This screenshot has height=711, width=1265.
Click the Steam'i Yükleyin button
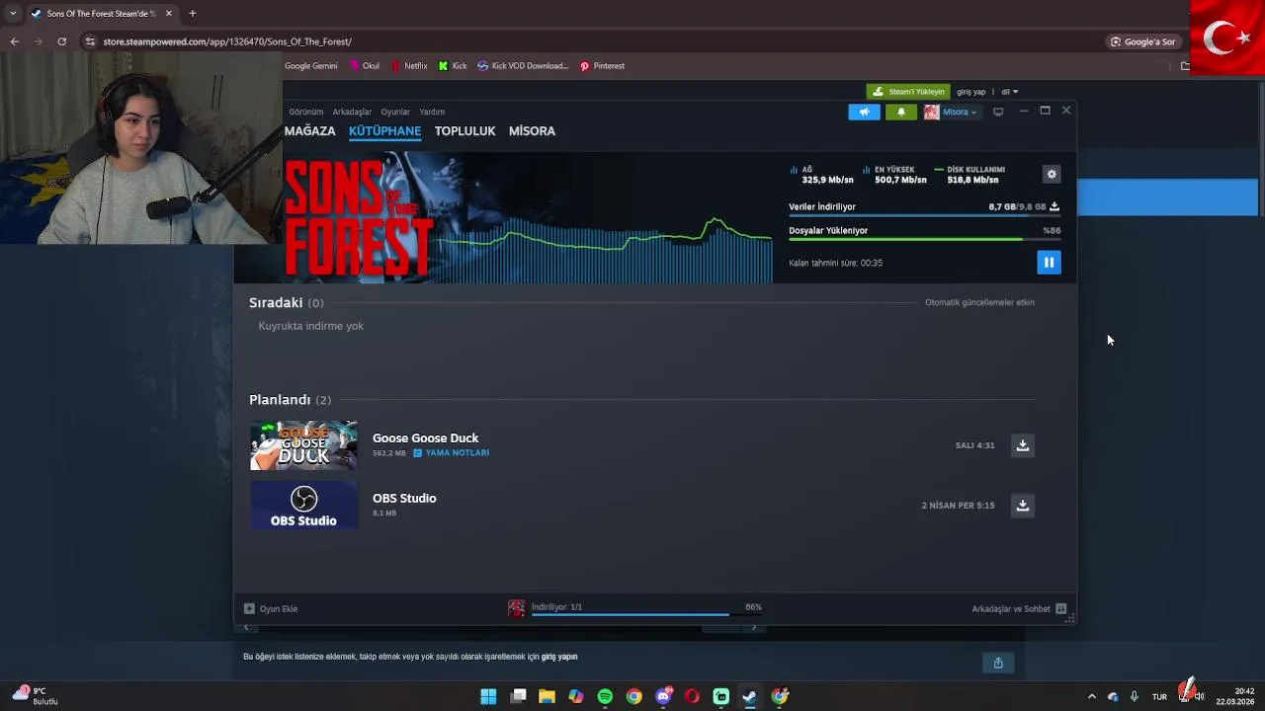[908, 92]
